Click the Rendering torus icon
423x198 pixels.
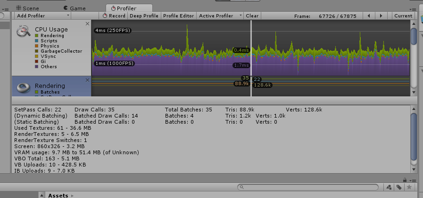pos(23,87)
